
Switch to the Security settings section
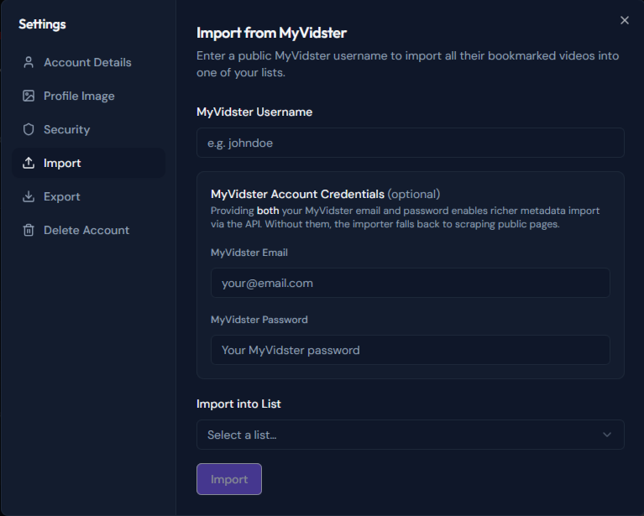89,129
